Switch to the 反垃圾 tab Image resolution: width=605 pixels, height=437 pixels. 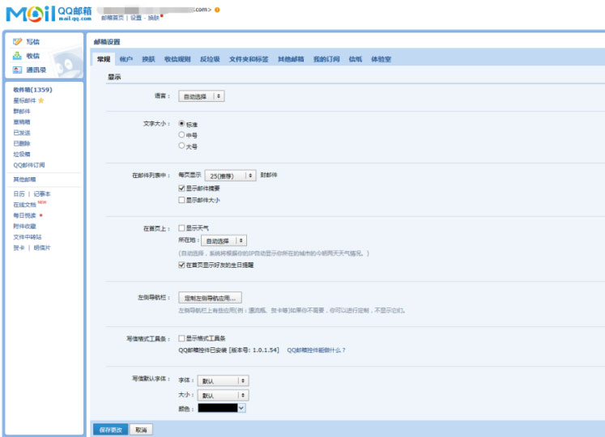(x=209, y=59)
